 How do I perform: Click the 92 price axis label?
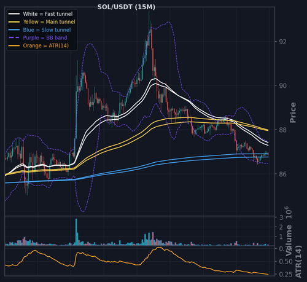(x=283, y=42)
